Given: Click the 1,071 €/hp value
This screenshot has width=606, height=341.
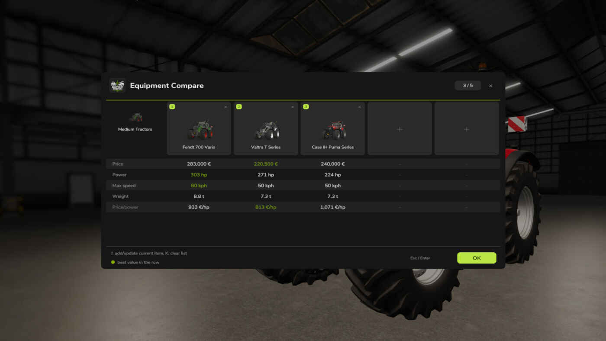Looking at the screenshot, I should 332,207.
